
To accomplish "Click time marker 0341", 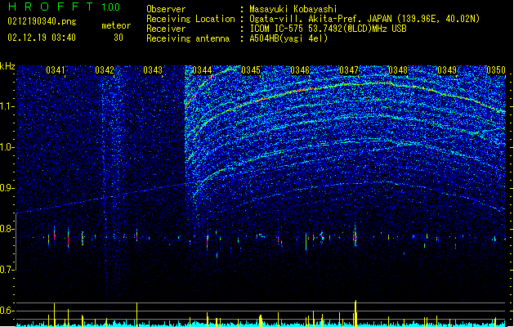I will click(x=56, y=70).
